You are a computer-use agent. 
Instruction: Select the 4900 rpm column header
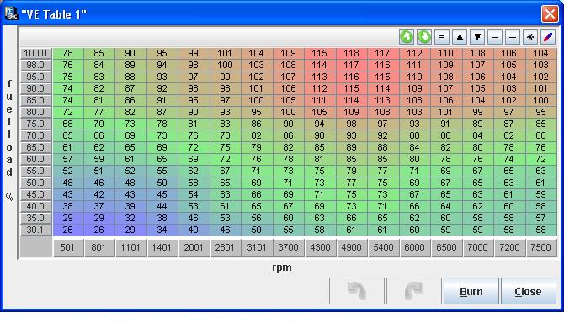351,247
